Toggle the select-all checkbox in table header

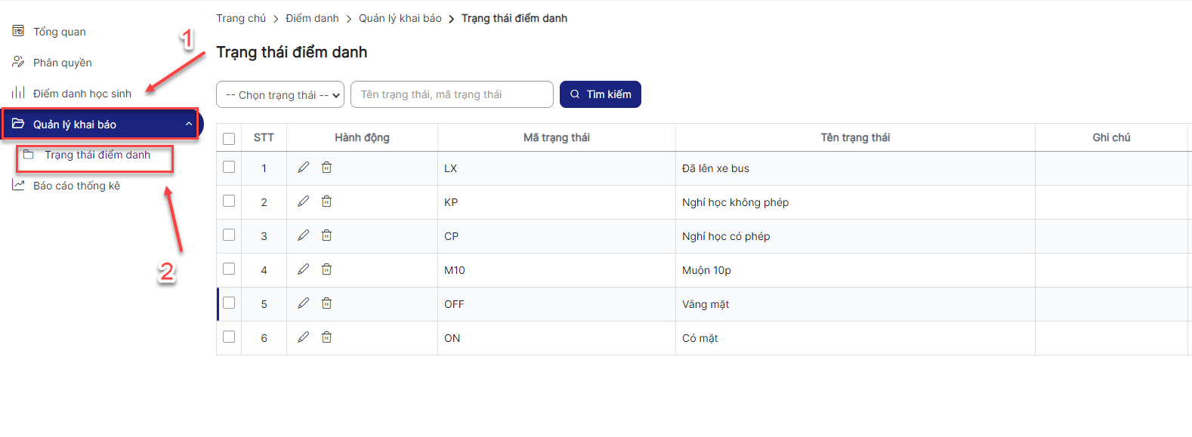(x=229, y=138)
